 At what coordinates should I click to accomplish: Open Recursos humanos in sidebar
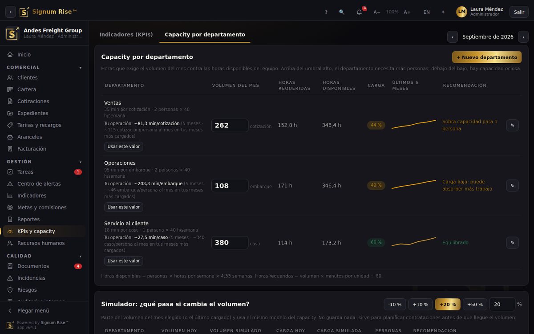tap(44, 243)
